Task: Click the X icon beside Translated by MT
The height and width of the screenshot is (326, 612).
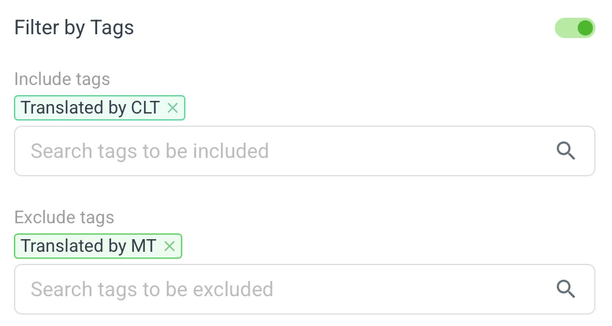Action: point(170,246)
